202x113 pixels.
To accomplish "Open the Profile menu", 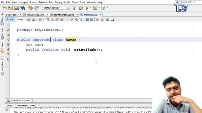I will pos(67,2).
